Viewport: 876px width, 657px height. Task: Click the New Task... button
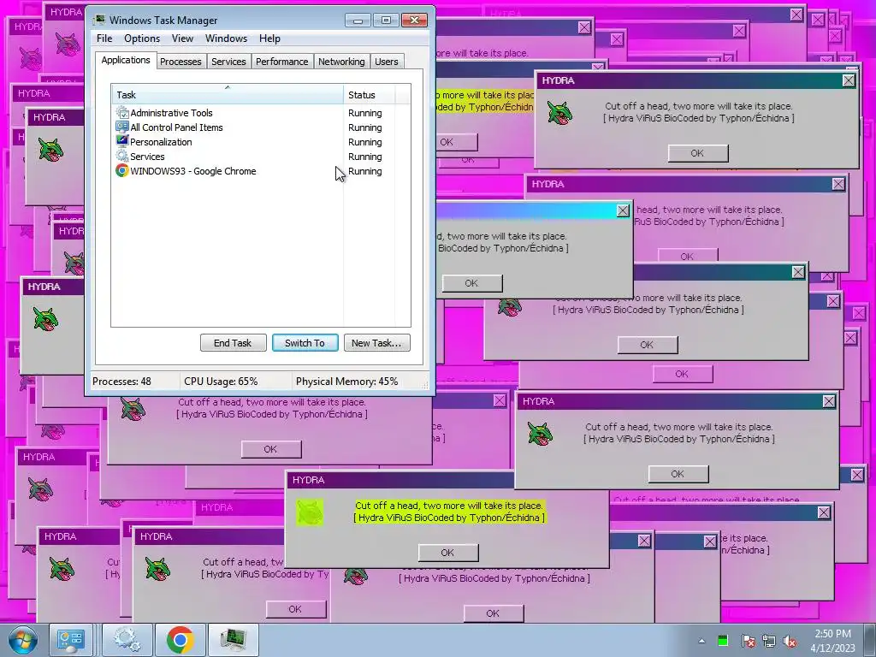click(376, 343)
